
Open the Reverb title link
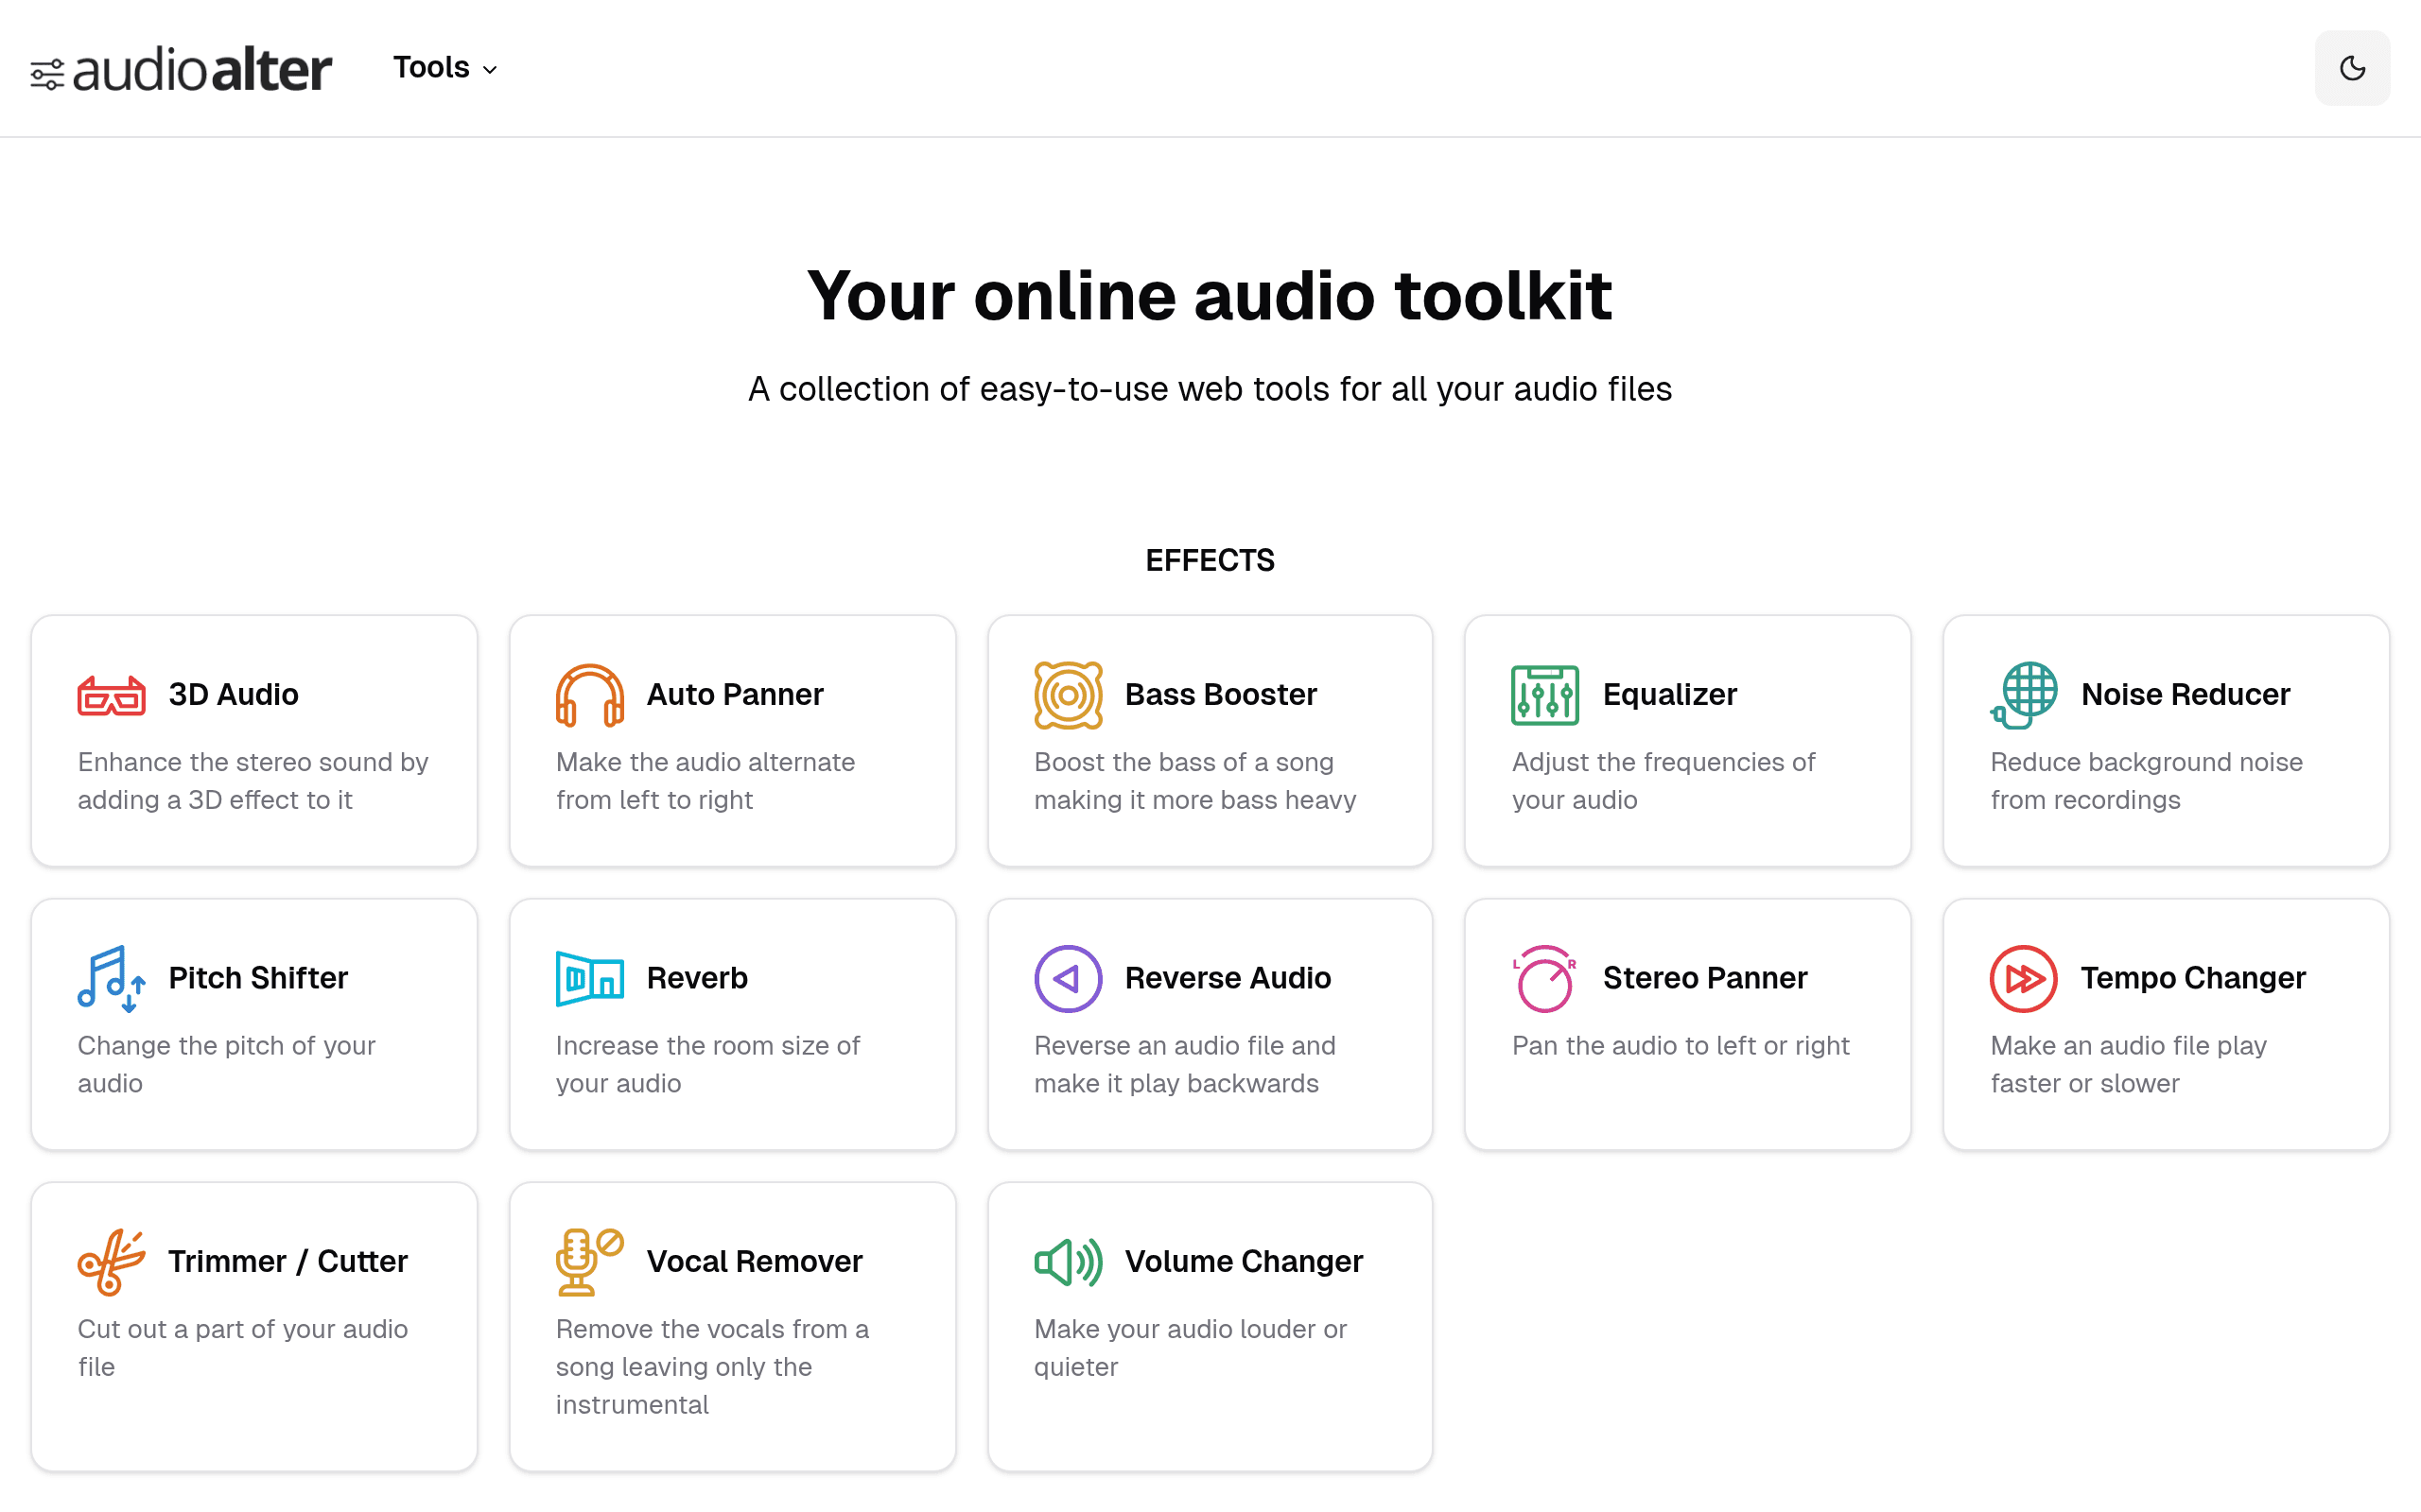[696, 978]
